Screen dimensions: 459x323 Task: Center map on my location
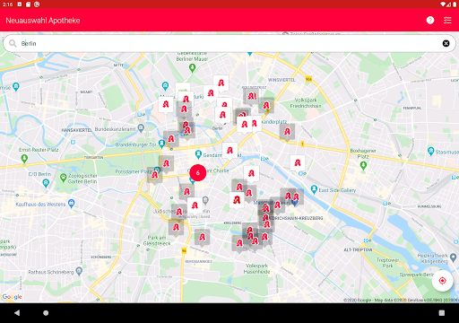[442, 281]
